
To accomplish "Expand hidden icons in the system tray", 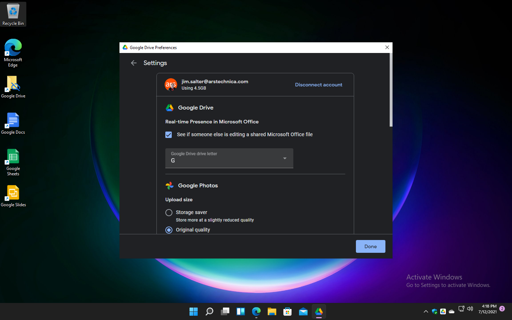I will pyautogui.click(x=426, y=311).
